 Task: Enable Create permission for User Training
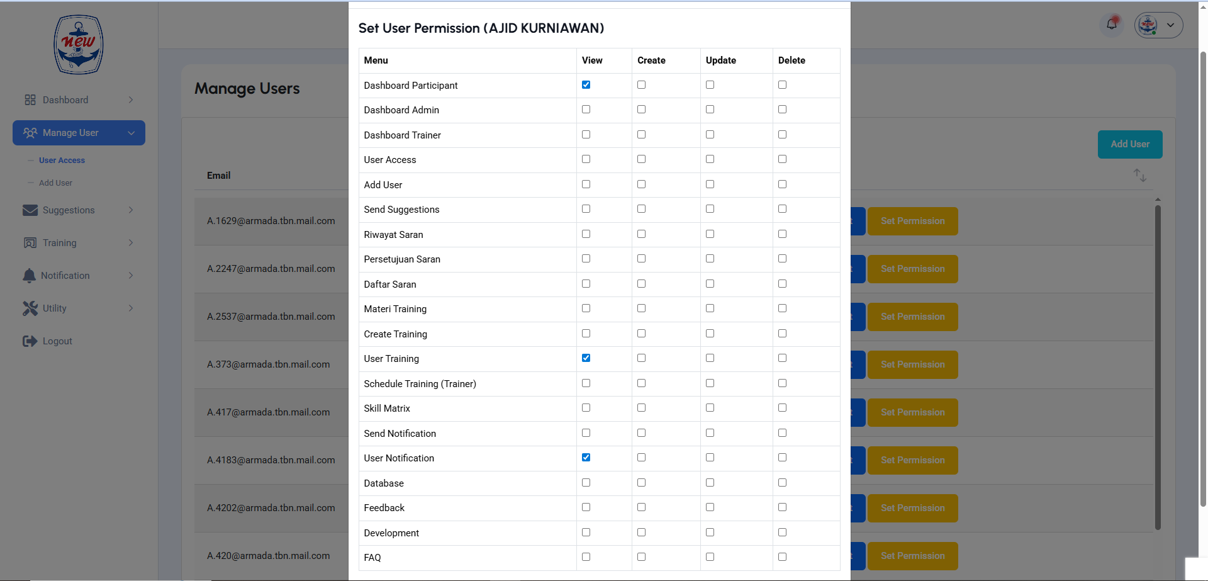pos(642,358)
